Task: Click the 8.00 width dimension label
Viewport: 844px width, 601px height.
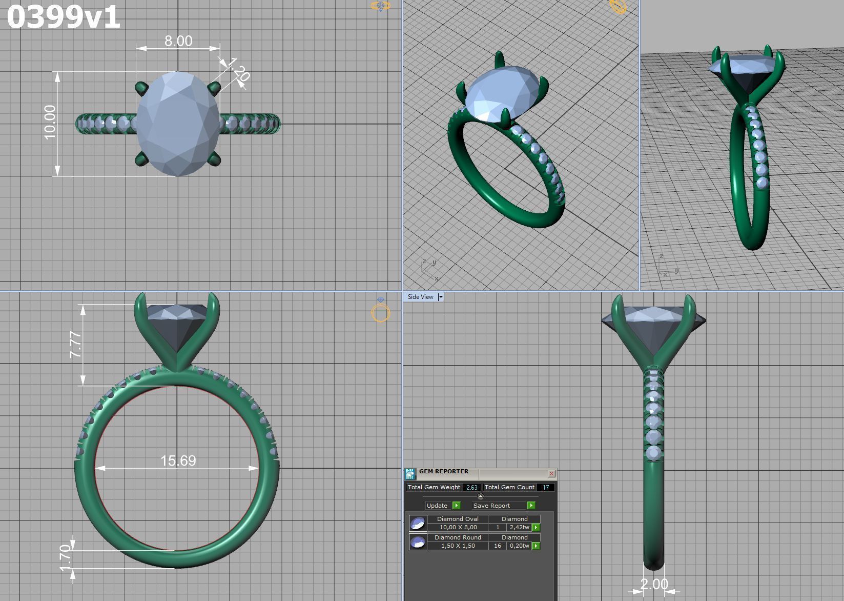Action: point(178,41)
